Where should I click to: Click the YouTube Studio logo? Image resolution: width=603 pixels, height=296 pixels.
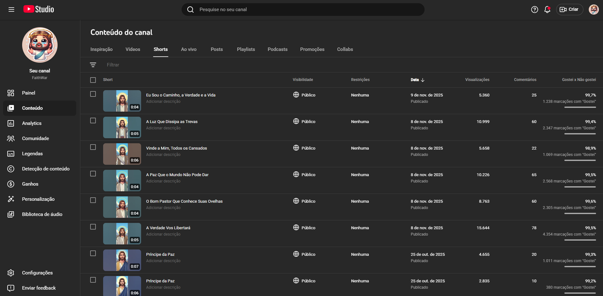point(39,9)
